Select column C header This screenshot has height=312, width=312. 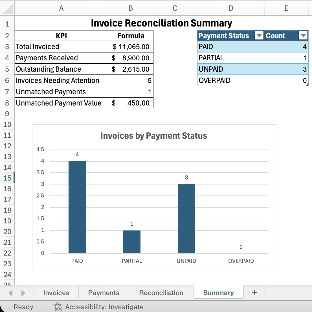[x=175, y=8]
